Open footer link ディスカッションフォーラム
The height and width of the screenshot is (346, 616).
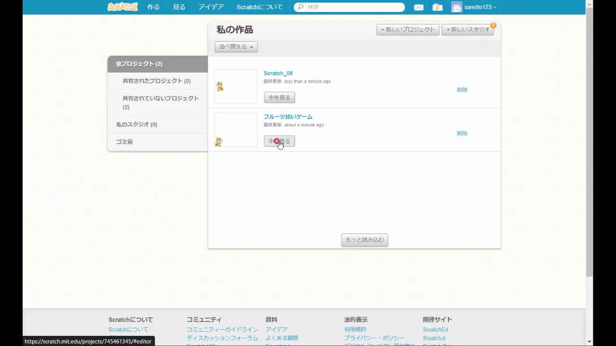tap(222, 338)
